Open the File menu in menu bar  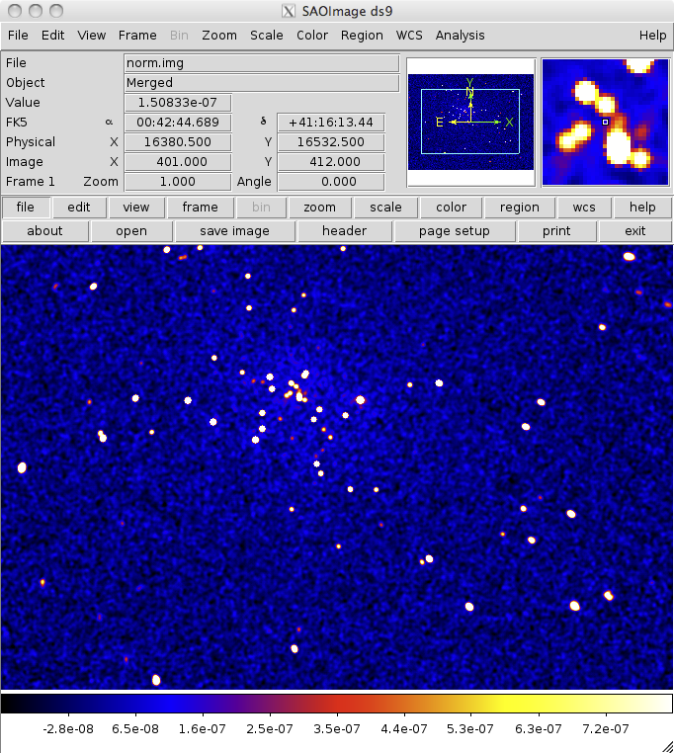tap(18, 35)
